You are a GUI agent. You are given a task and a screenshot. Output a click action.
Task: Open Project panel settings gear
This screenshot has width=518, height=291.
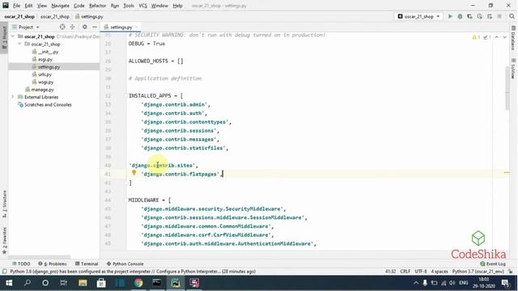pos(84,27)
